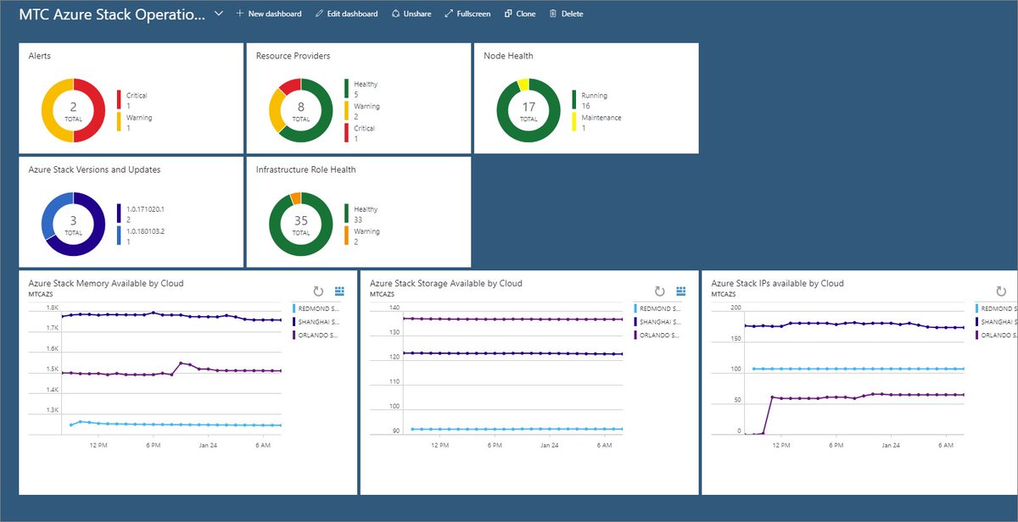Select Healthy legend color in Resource Providers
This screenshot has width=1018, height=522.
346,89
